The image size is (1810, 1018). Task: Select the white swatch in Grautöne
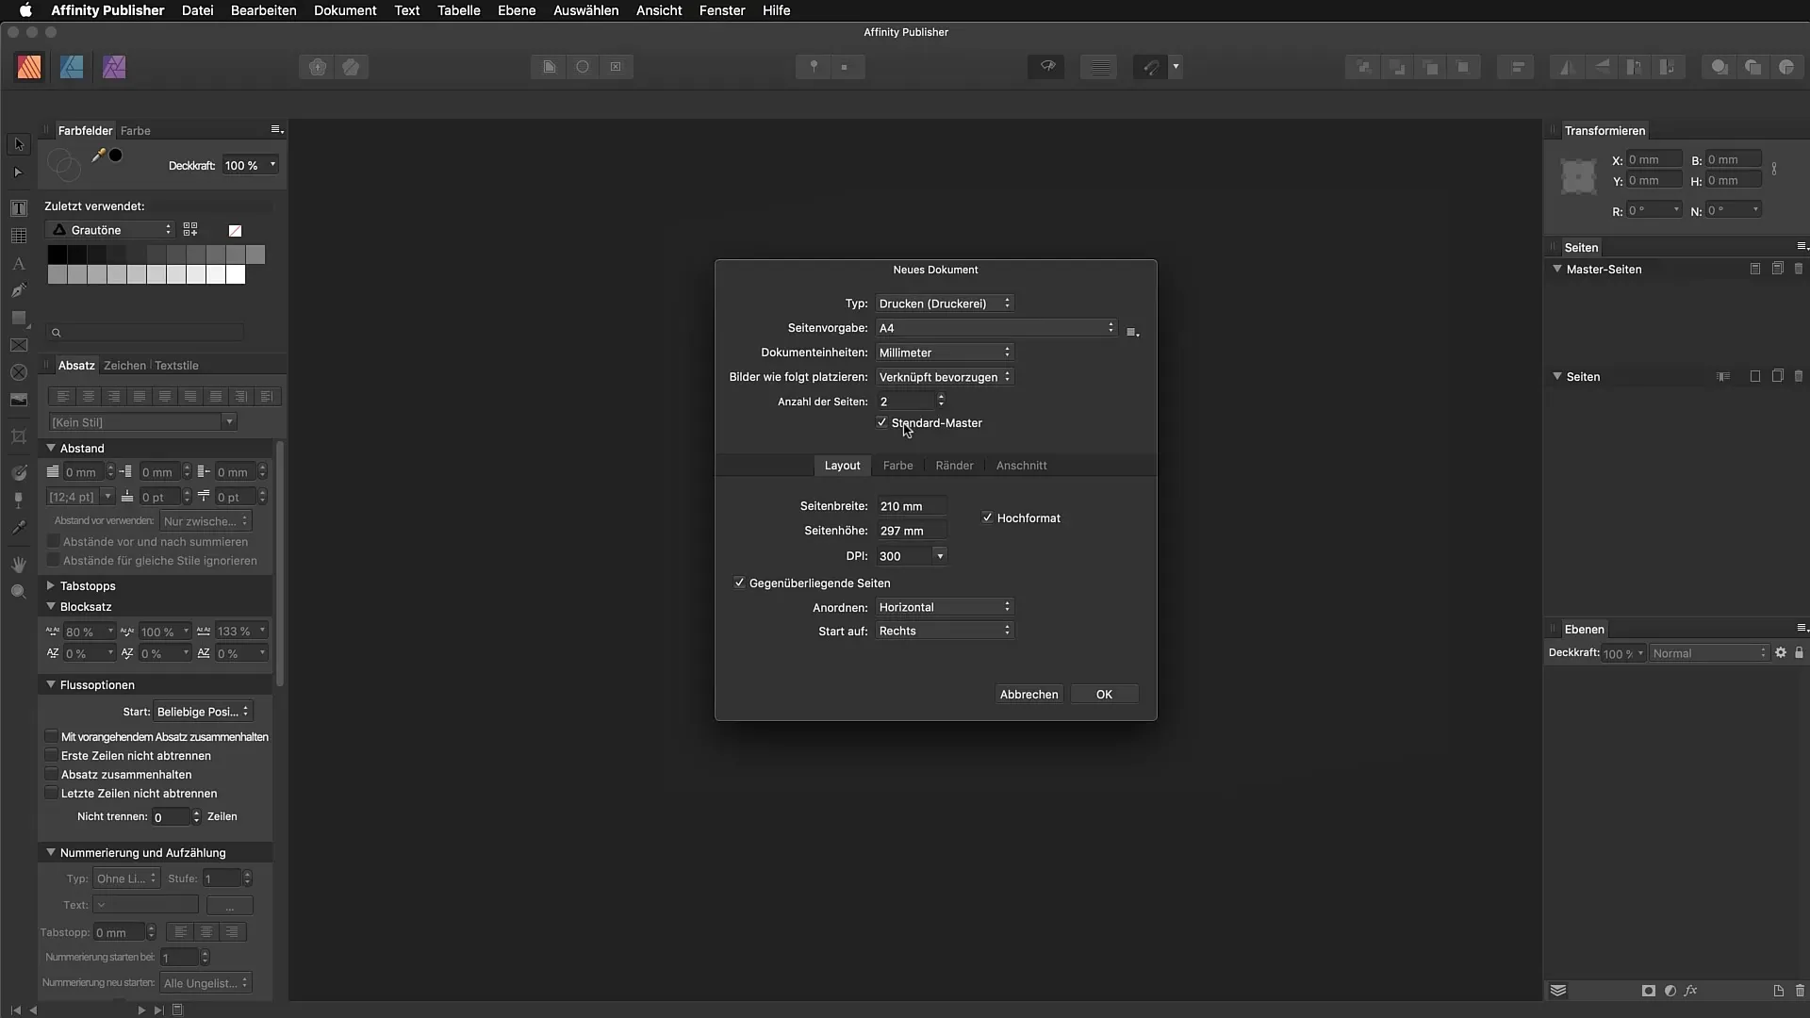click(x=236, y=274)
